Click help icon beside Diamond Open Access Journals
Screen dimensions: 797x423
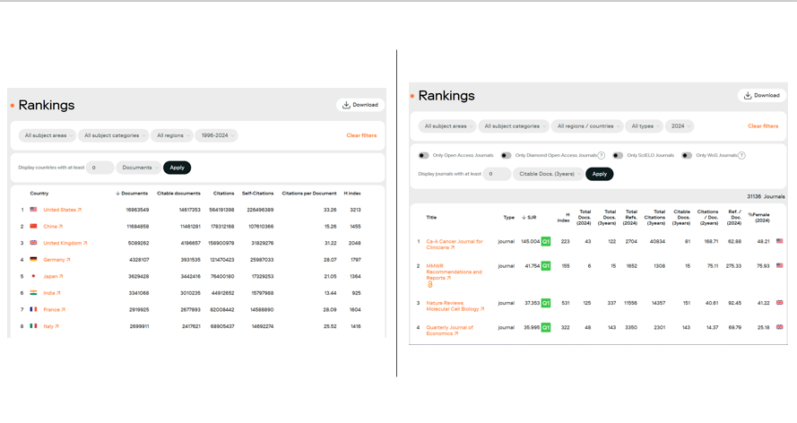click(602, 156)
